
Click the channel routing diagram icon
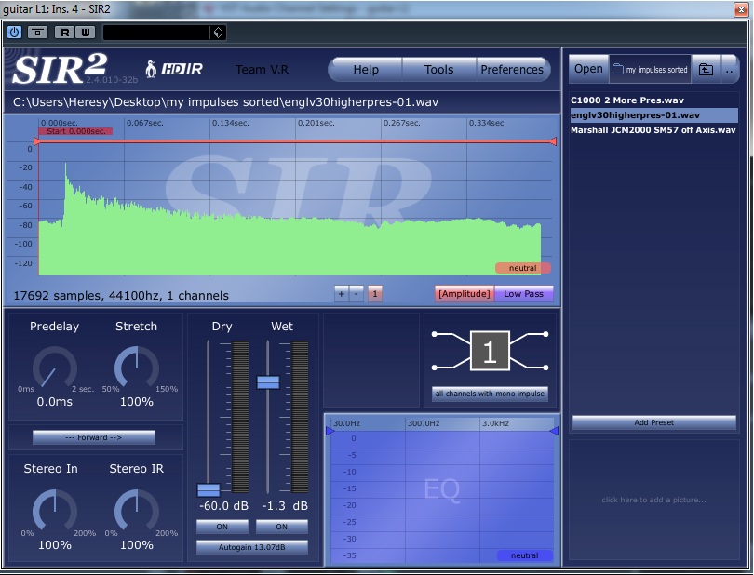coord(490,351)
